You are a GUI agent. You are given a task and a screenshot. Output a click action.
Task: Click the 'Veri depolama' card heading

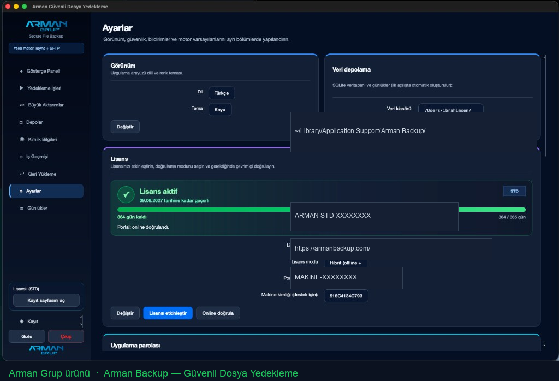(x=352, y=69)
